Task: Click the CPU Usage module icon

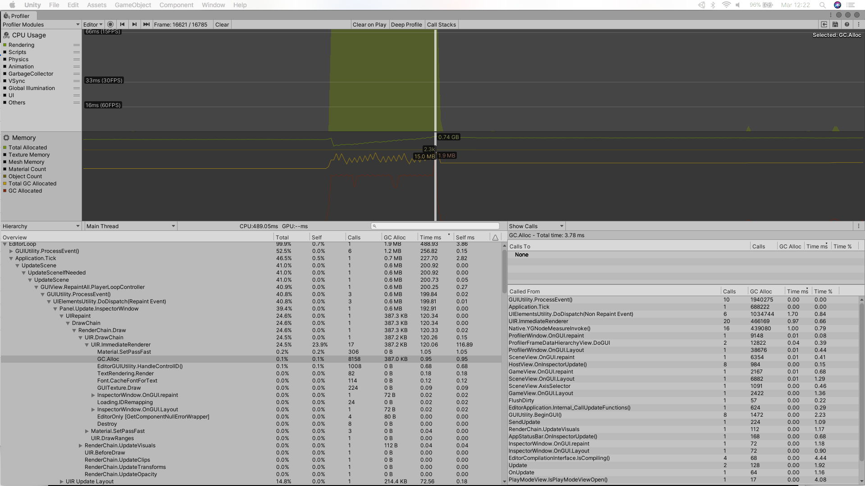Action: [6, 35]
